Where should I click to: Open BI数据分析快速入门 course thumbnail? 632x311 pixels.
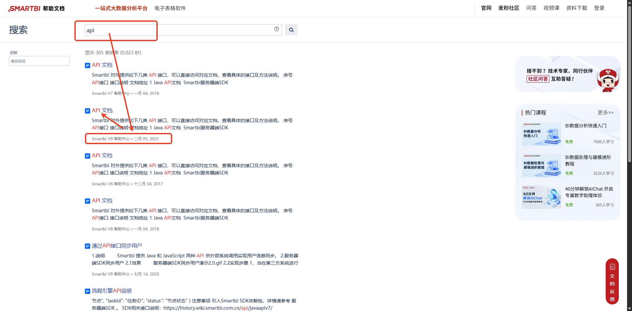pyautogui.click(x=541, y=134)
